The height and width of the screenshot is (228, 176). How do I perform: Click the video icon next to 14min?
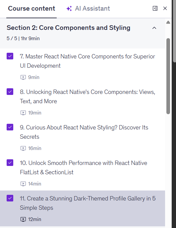[23, 184]
